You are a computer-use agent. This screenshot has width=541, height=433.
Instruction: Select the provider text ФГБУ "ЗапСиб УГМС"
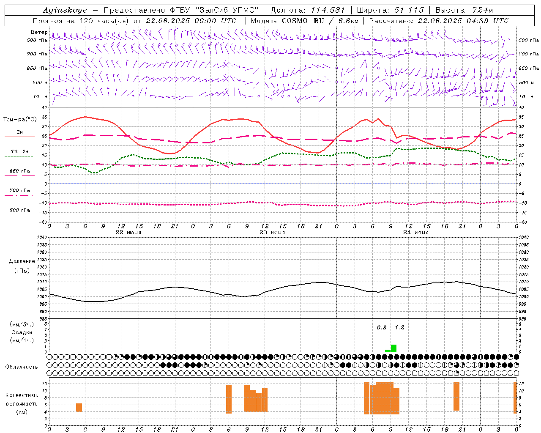click(215, 10)
